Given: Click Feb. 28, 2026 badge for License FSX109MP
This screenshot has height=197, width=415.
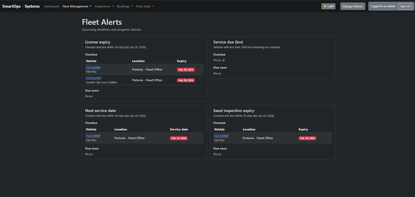Looking at the screenshot, I should pos(186,70).
